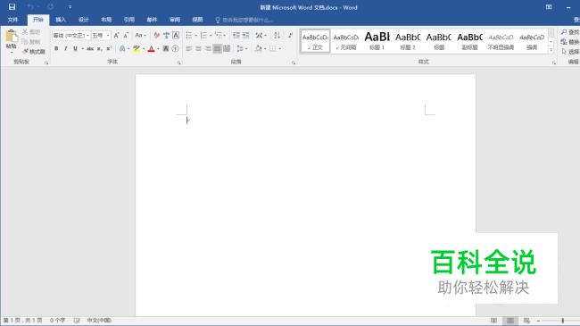Viewport: 580px width, 326px height.
Task: Apply the Heading 2 style
Action: [x=408, y=41]
